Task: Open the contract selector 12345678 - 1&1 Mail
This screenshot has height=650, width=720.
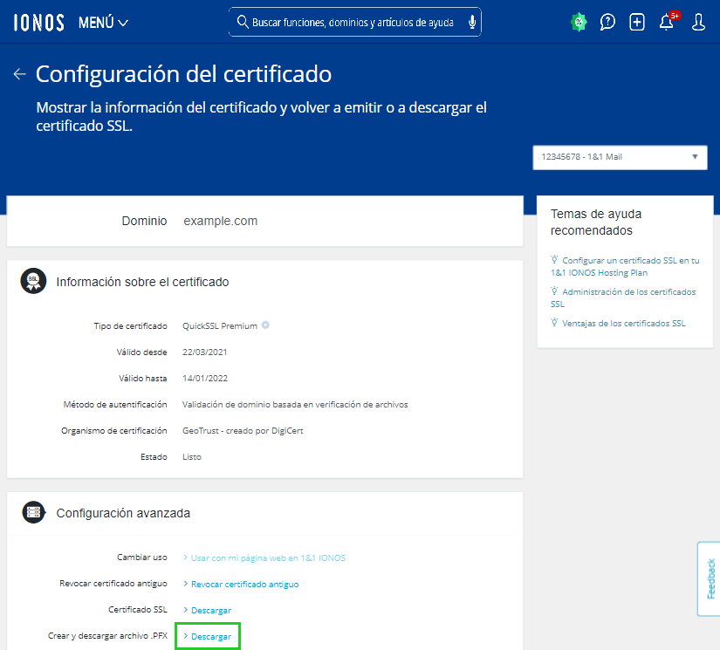Action: pyautogui.click(x=620, y=157)
